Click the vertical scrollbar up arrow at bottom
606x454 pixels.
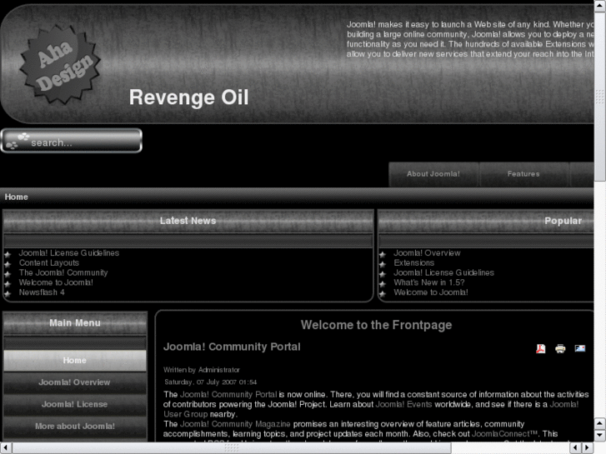click(600, 423)
